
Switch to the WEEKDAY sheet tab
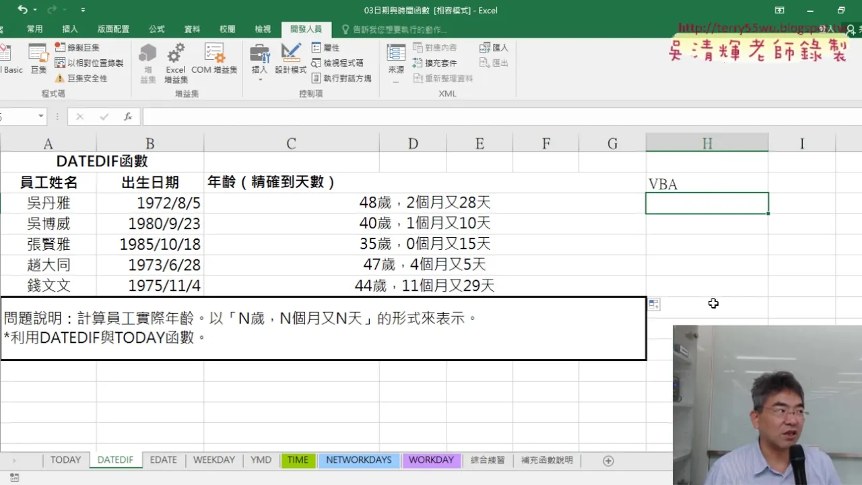tap(214, 460)
